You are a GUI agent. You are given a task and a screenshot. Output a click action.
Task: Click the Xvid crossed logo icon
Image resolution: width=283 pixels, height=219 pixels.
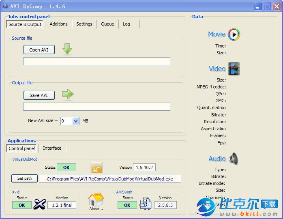39,204
